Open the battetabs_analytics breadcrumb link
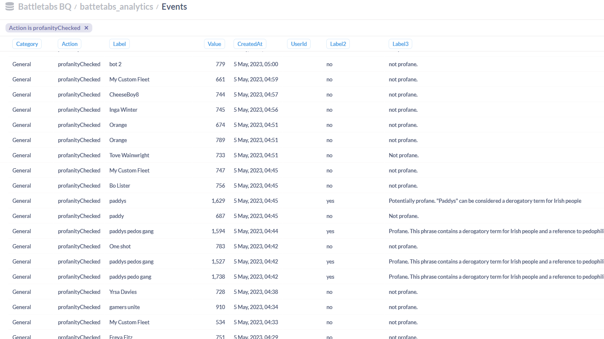The height and width of the screenshot is (339, 604). click(116, 7)
